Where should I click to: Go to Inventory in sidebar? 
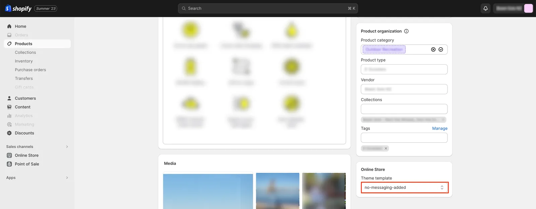[24, 61]
